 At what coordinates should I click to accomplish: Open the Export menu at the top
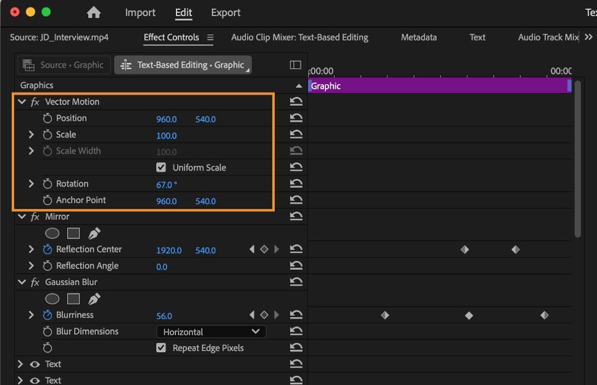coord(225,12)
